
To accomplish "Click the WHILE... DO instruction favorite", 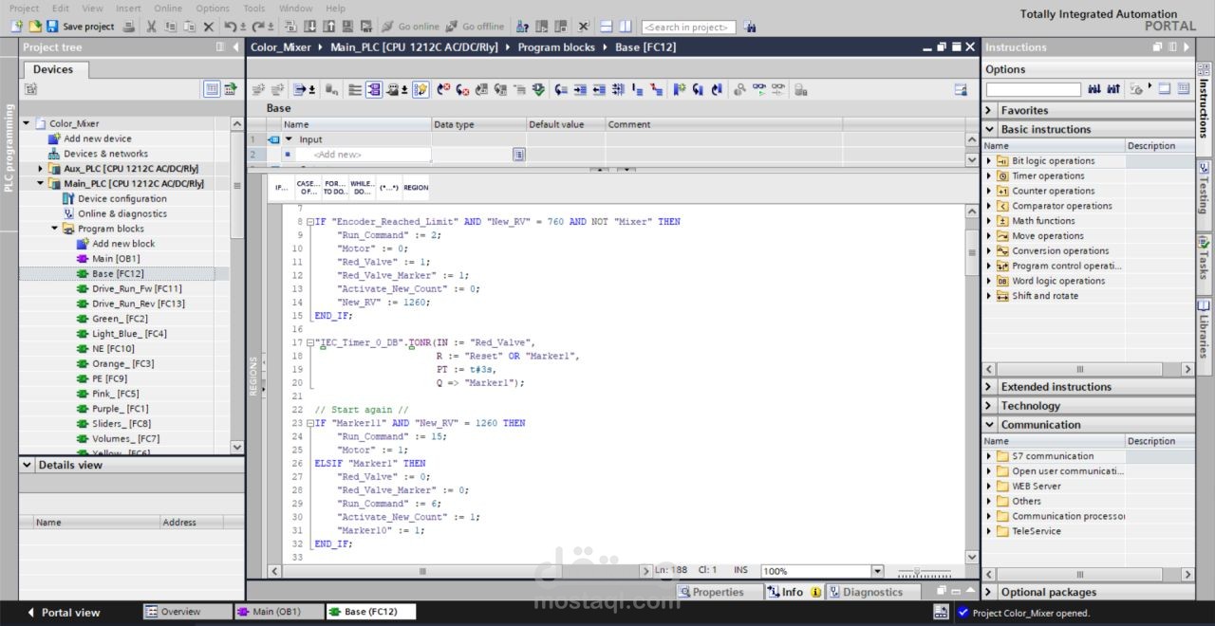I will pyautogui.click(x=362, y=187).
